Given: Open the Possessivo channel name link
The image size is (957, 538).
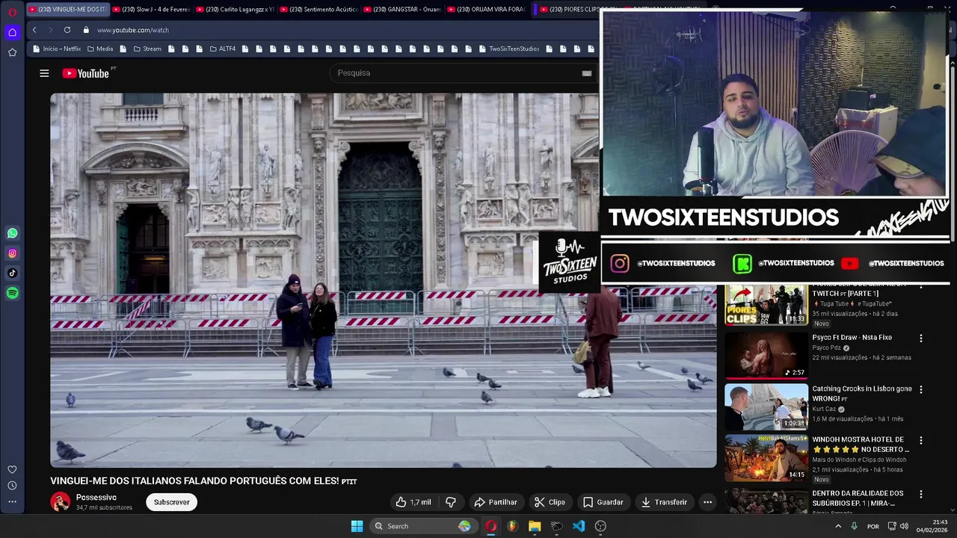Looking at the screenshot, I should pos(96,498).
